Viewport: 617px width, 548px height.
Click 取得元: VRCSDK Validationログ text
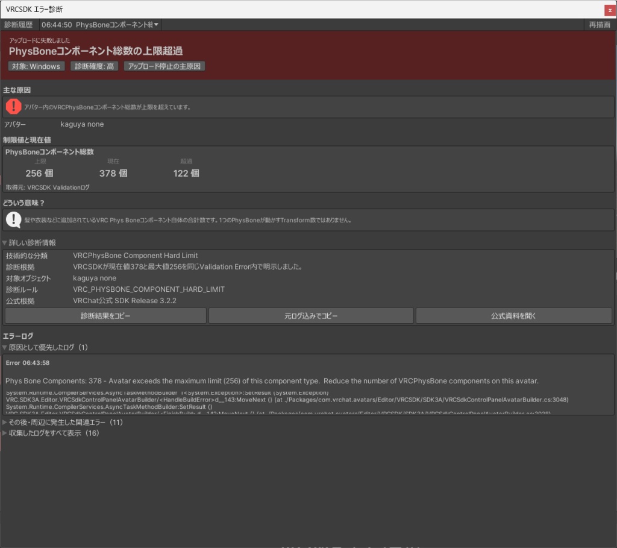(x=48, y=187)
